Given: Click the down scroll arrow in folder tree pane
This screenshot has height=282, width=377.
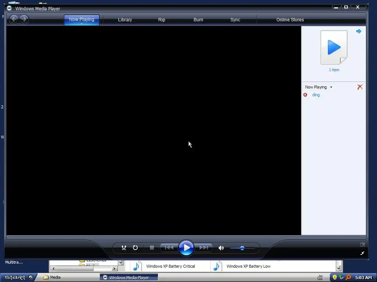Looking at the screenshot, I should click(x=121, y=263).
